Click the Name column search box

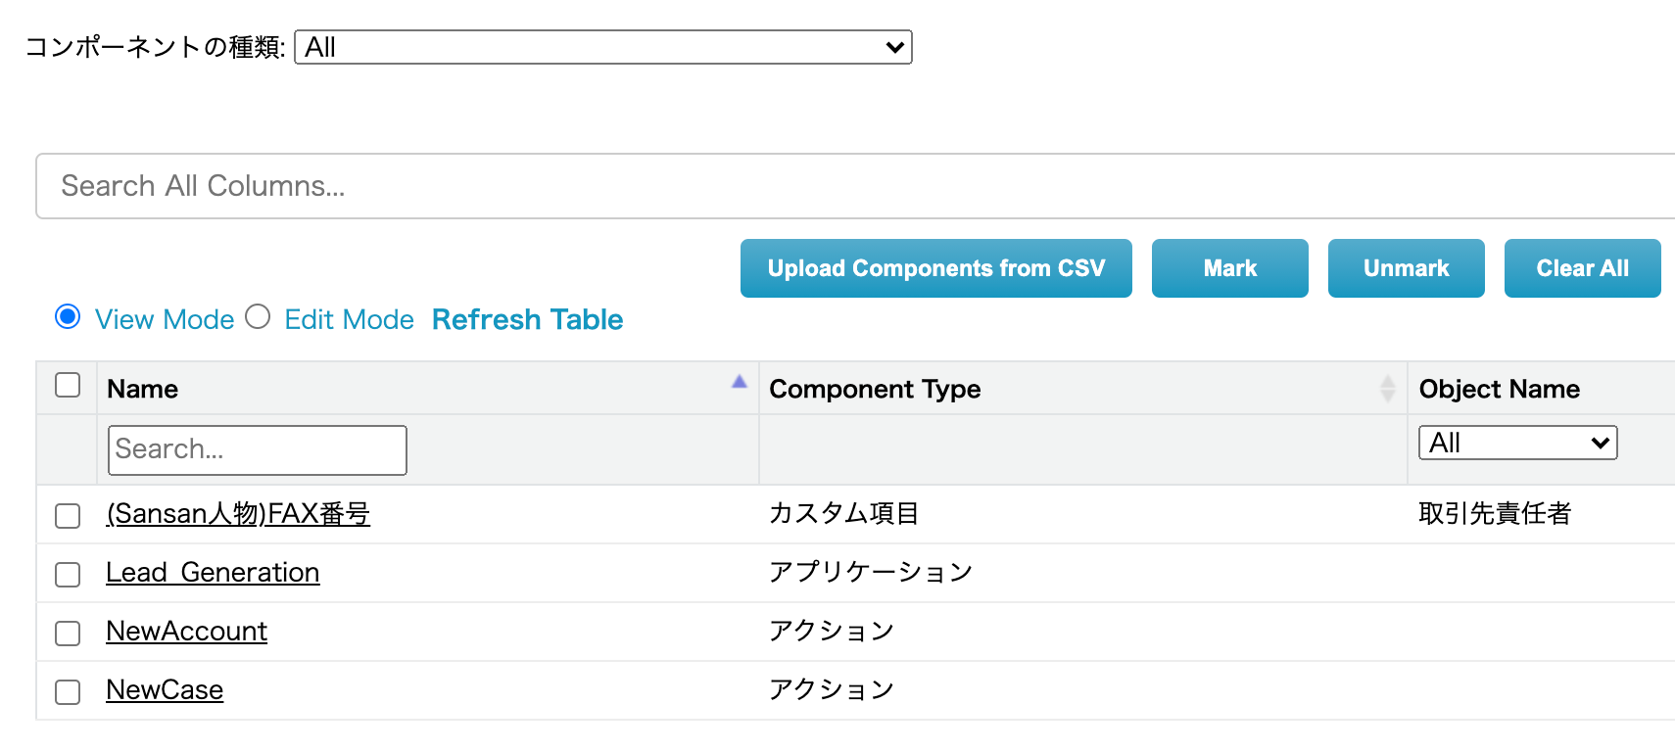coord(257,449)
